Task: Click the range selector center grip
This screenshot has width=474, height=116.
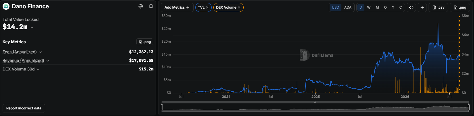Action: point(315,102)
